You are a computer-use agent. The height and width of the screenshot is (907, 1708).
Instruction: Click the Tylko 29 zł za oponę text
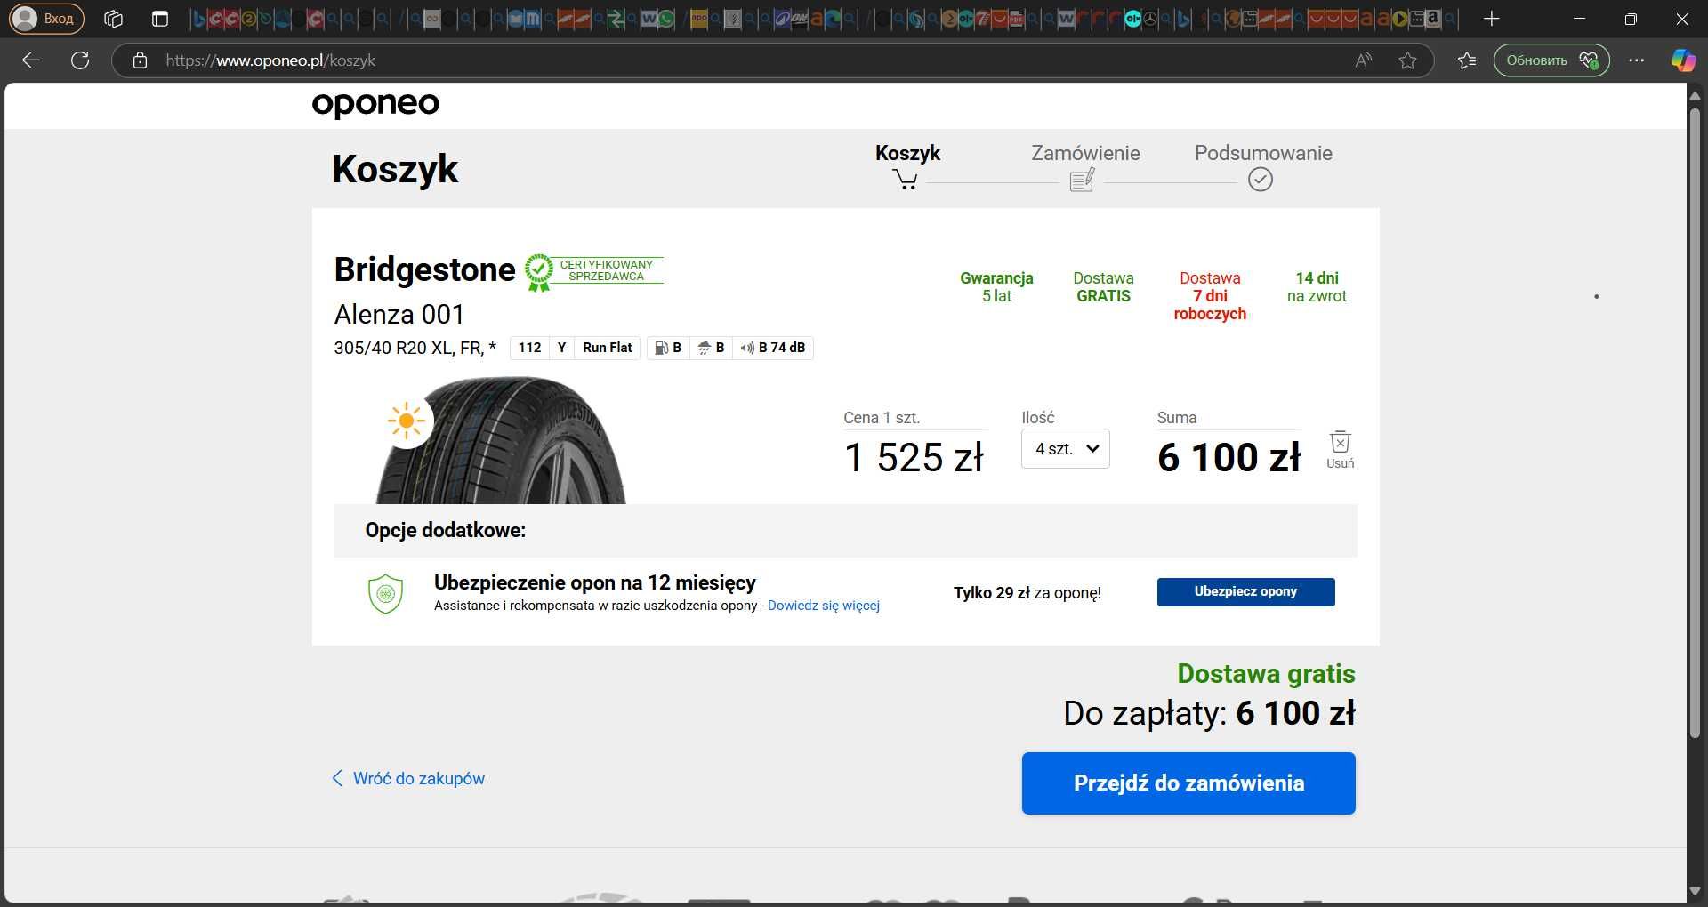(1027, 593)
